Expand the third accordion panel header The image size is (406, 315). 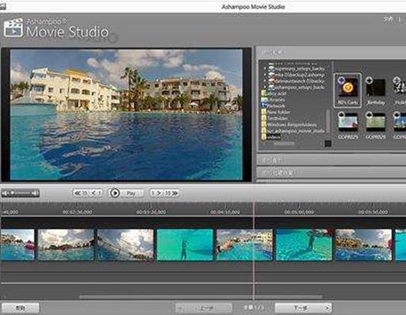click(331, 173)
